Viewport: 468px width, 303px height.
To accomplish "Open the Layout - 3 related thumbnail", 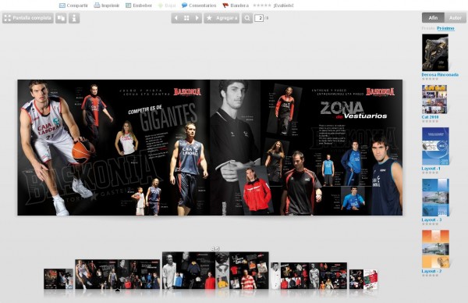I will tap(435, 198).
